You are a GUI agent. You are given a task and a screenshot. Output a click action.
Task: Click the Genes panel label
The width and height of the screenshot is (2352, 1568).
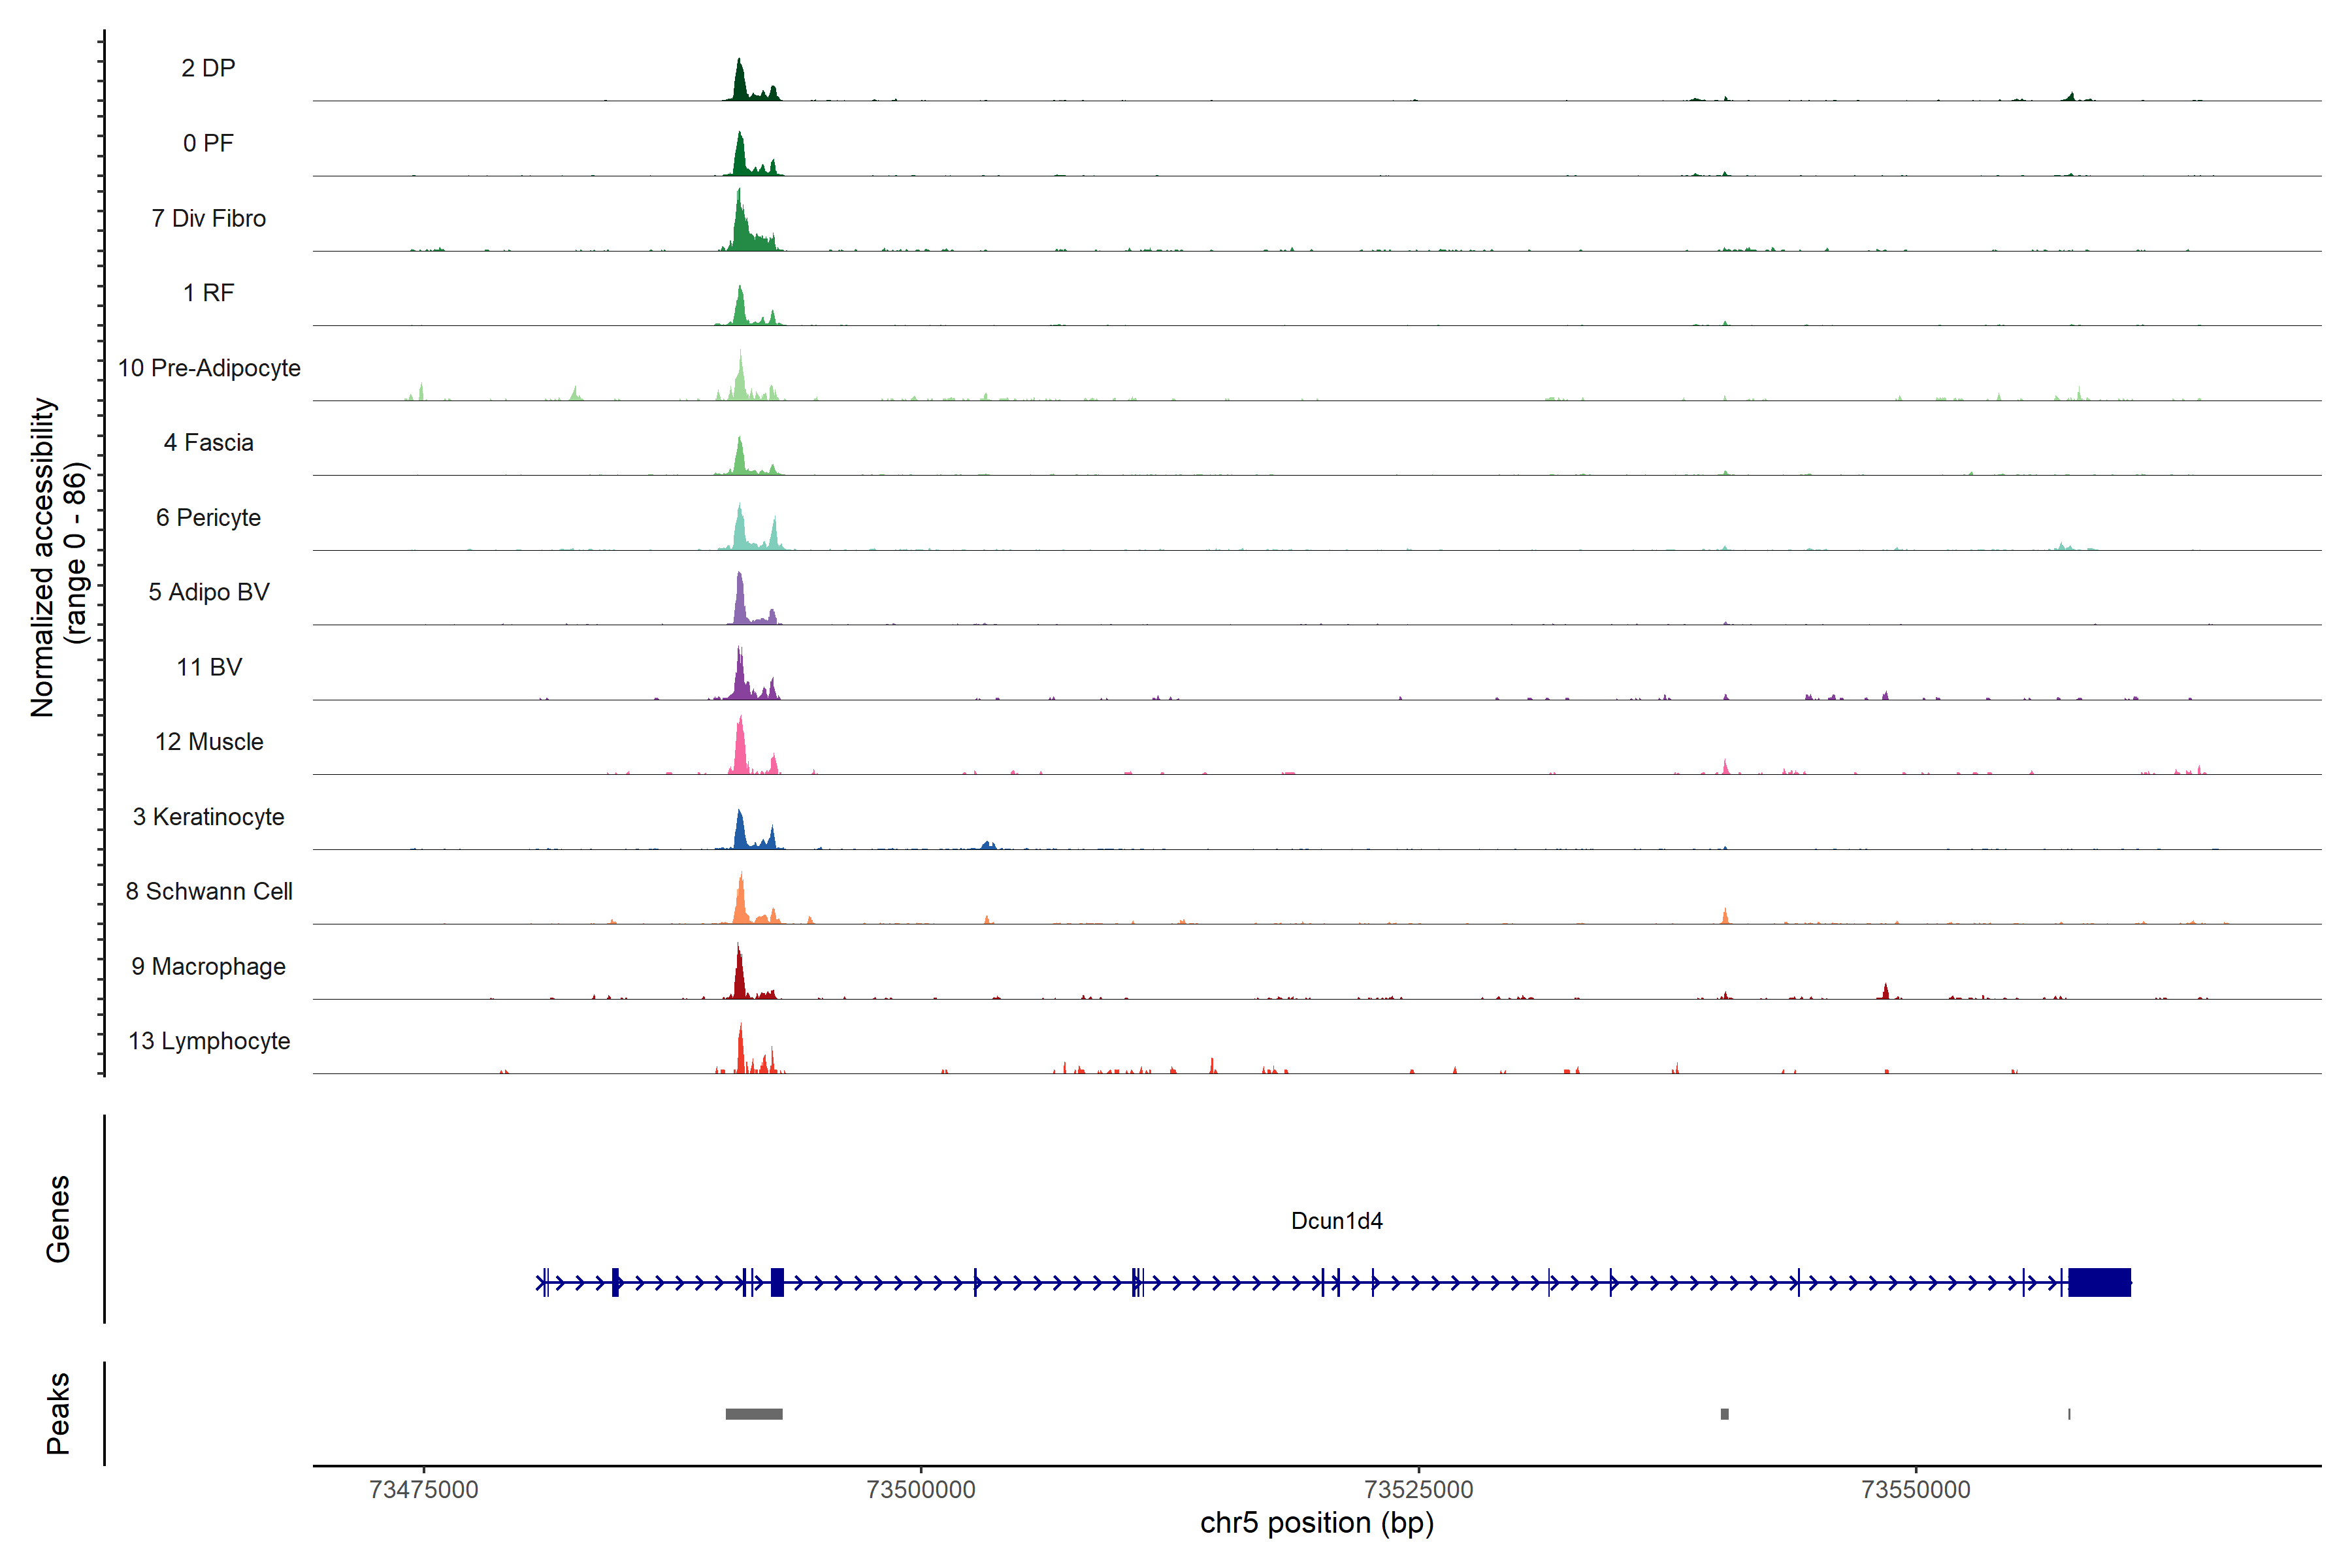[x=58, y=1219]
